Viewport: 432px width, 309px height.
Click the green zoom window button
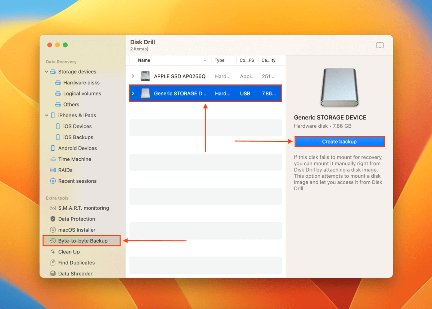[x=65, y=45]
